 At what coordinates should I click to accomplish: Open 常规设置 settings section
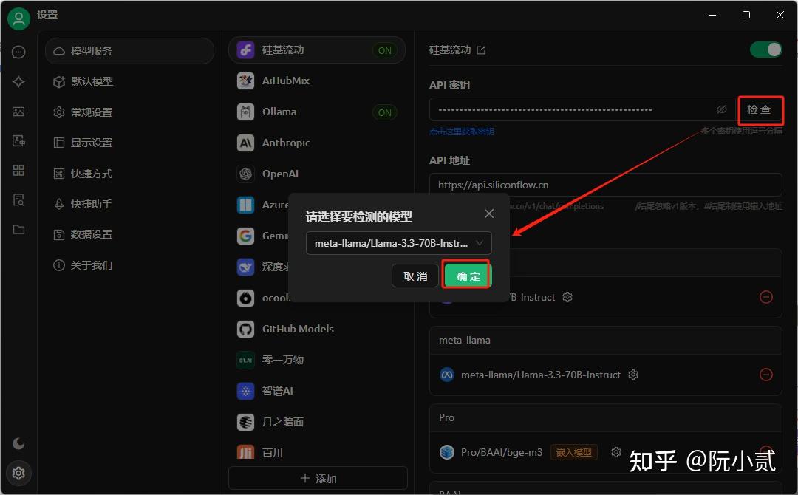pyautogui.click(x=129, y=112)
